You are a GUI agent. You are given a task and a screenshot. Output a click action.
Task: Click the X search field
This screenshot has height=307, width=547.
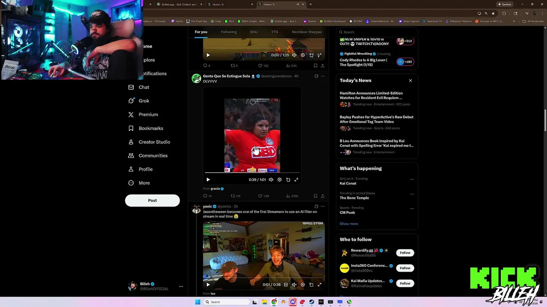click(x=376, y=32)
